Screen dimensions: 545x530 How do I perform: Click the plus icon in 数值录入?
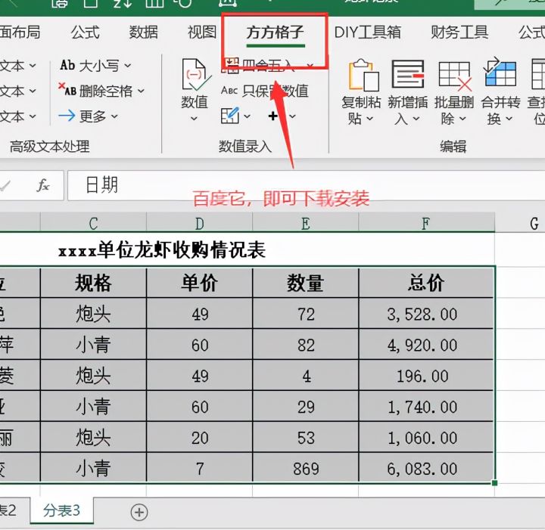click(273, 116)
